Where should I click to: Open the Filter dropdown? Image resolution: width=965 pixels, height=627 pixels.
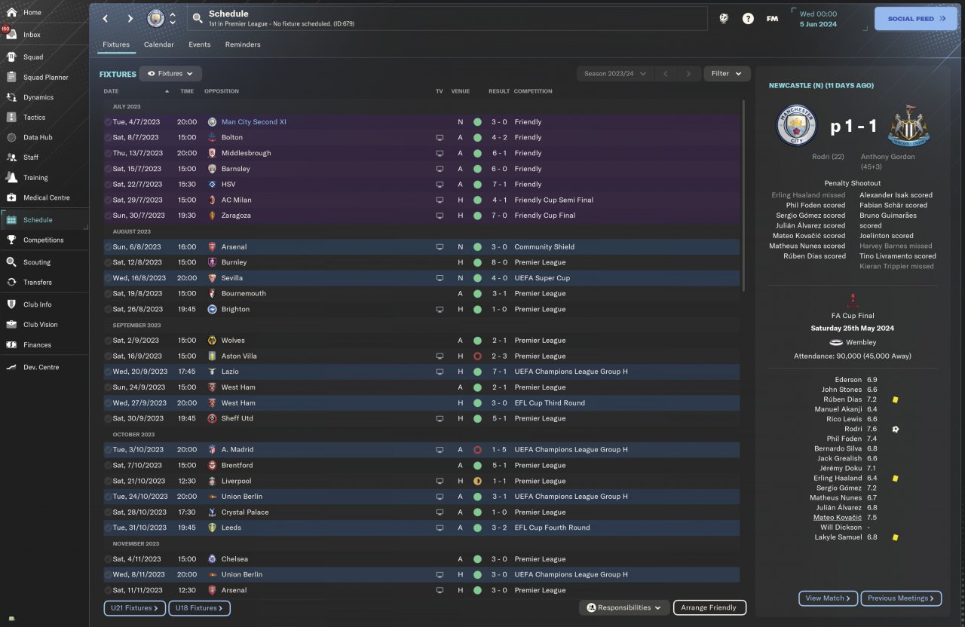click(727, 74)
